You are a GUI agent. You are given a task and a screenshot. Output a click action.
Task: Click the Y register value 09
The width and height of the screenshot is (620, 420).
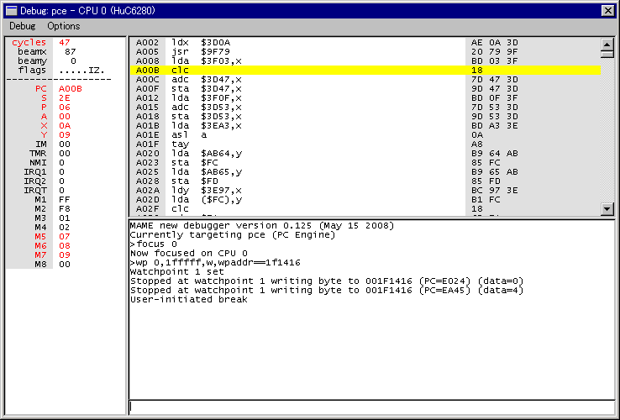click(65, 134)
